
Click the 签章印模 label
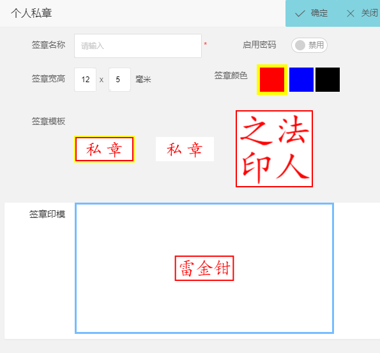(x=47, y=214)
